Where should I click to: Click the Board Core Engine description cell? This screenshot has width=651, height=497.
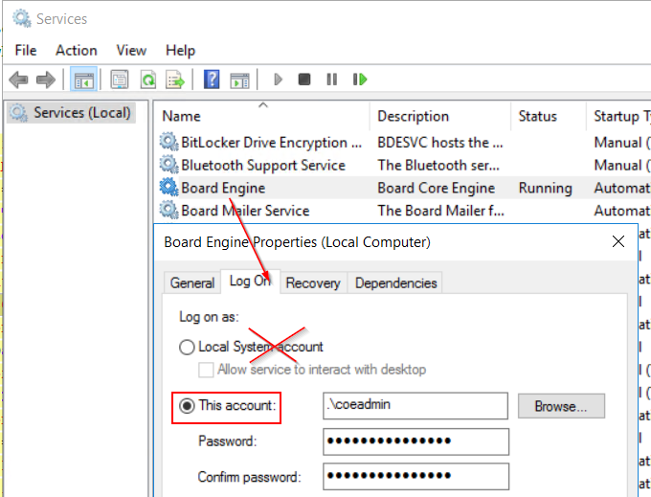pos(436,188)
